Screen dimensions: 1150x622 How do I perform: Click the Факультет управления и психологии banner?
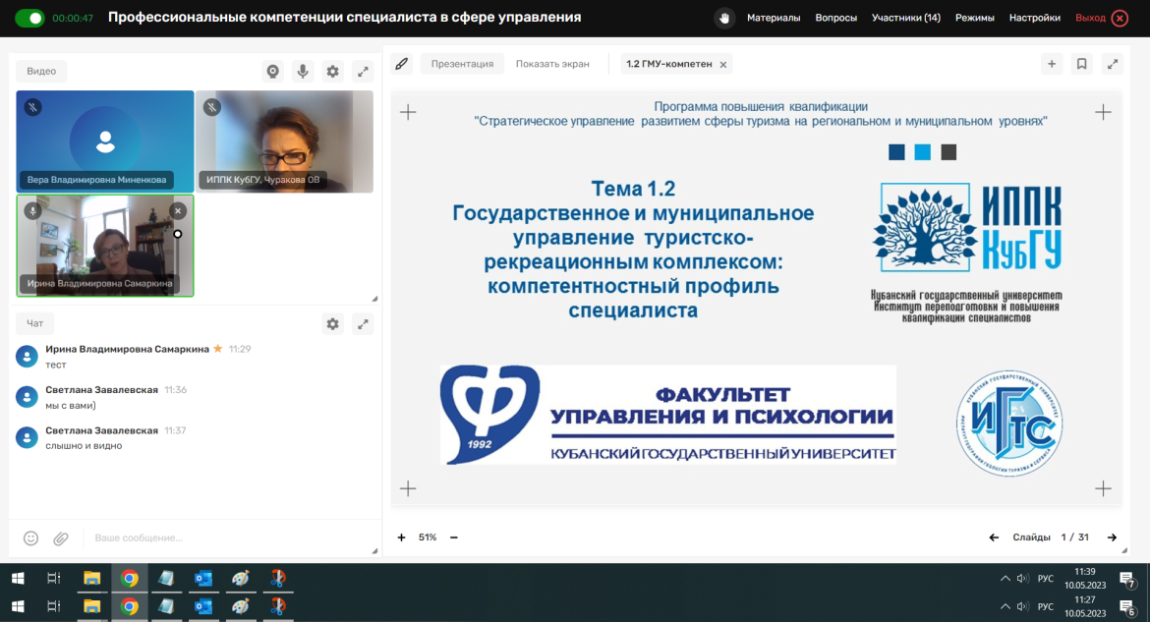point(668,415)
